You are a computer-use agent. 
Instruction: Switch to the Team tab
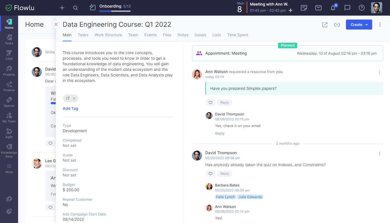click(133, 35)
